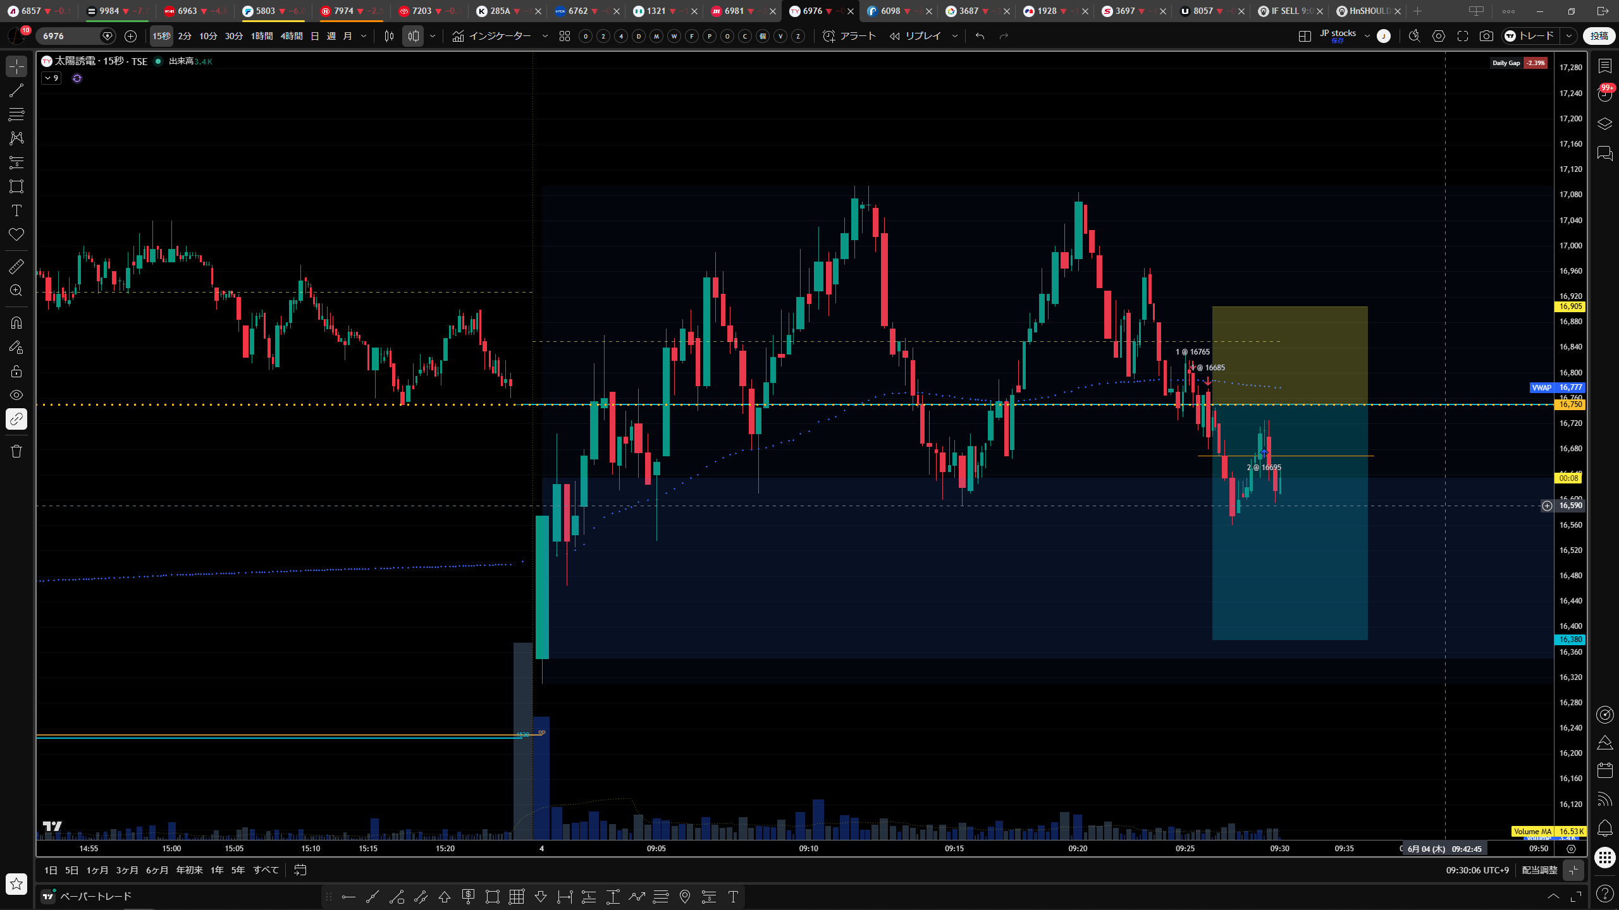
Task: Open the go-to-date calendar picker
Action: pyautogui.click(x=300, y=870)
